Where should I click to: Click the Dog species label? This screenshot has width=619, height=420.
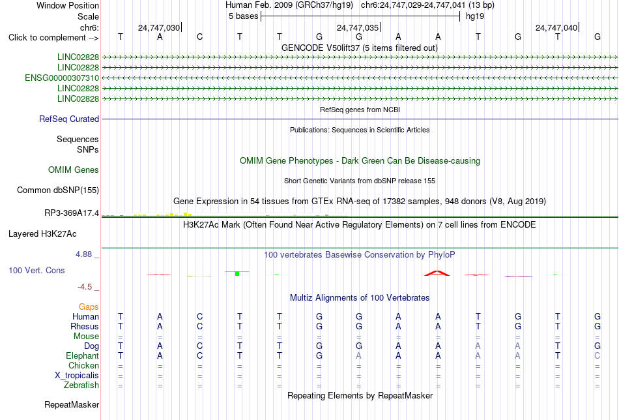(91, 346)
